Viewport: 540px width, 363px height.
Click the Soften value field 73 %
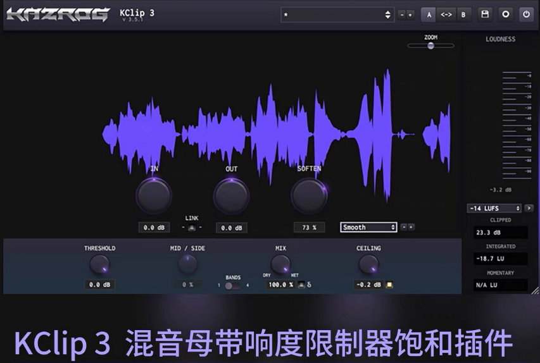(309, 228)
